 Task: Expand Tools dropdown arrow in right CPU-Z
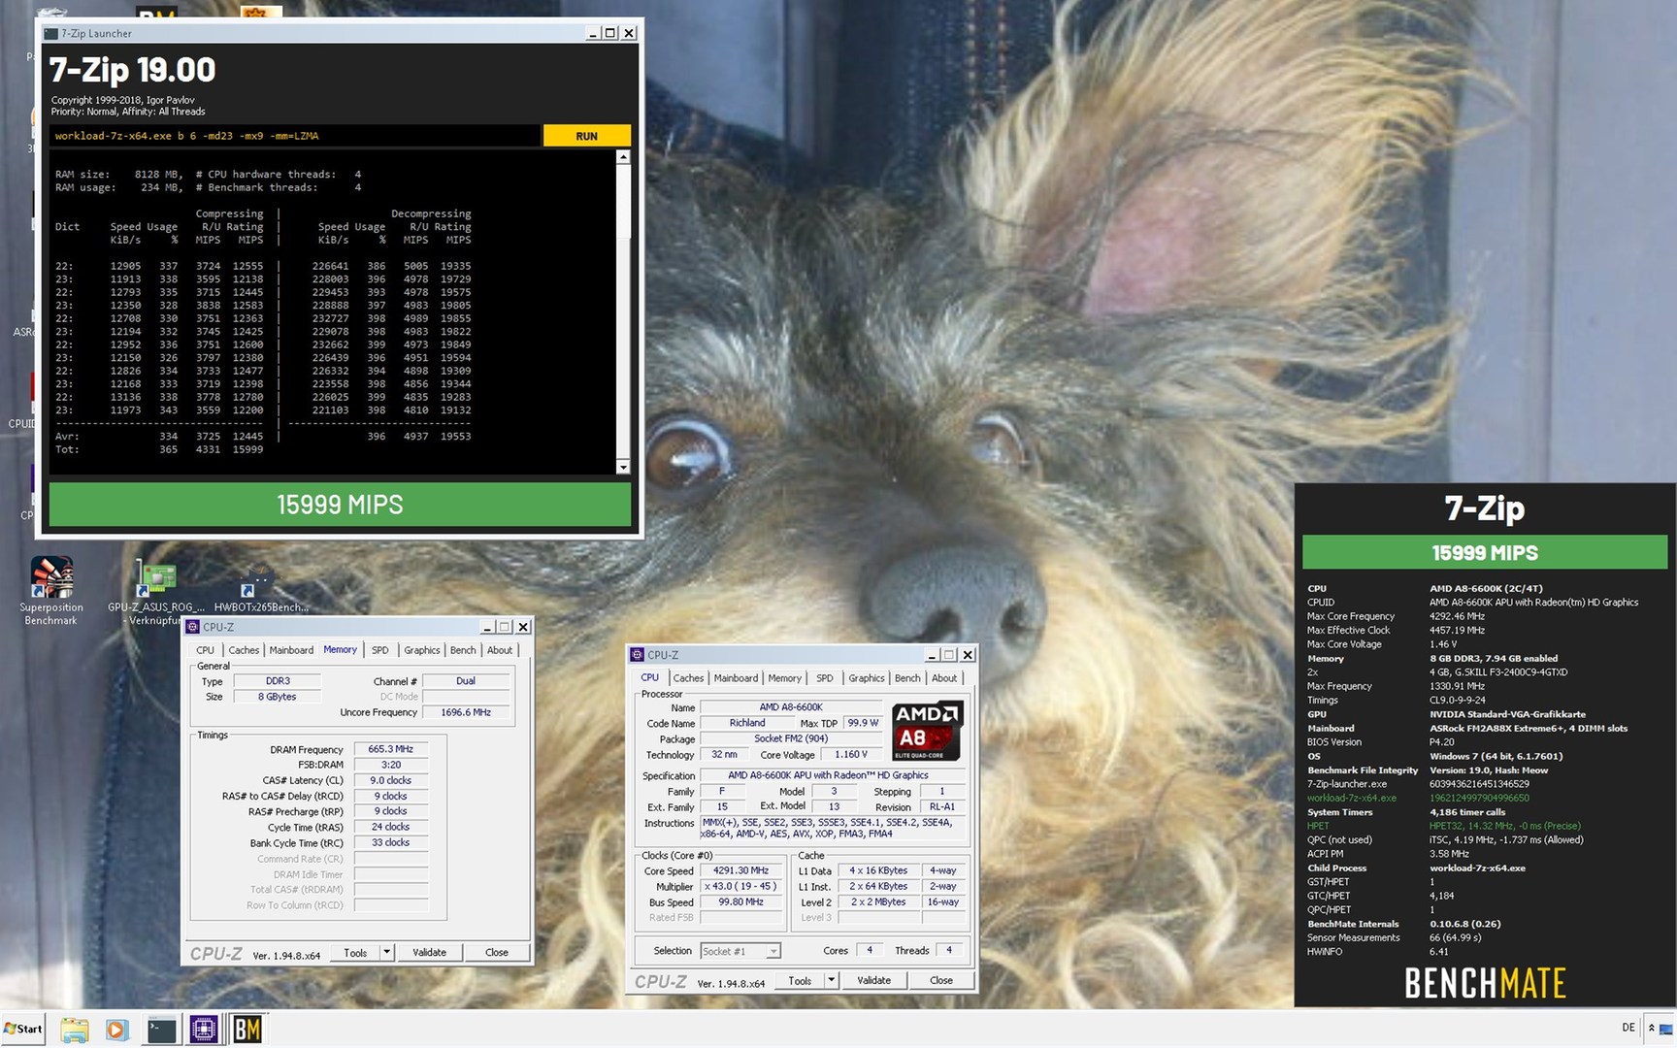pos(831,981)
